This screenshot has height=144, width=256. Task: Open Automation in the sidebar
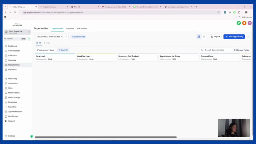(x=13, y=83)
